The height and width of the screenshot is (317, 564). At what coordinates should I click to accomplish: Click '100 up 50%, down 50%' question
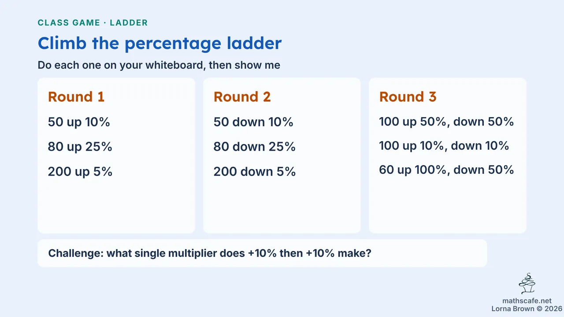pos(446,122)
